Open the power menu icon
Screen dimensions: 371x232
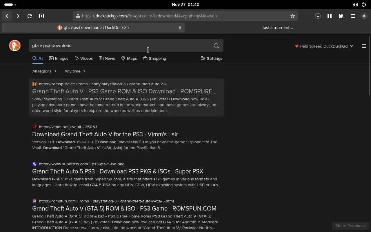tap(364, 5)
